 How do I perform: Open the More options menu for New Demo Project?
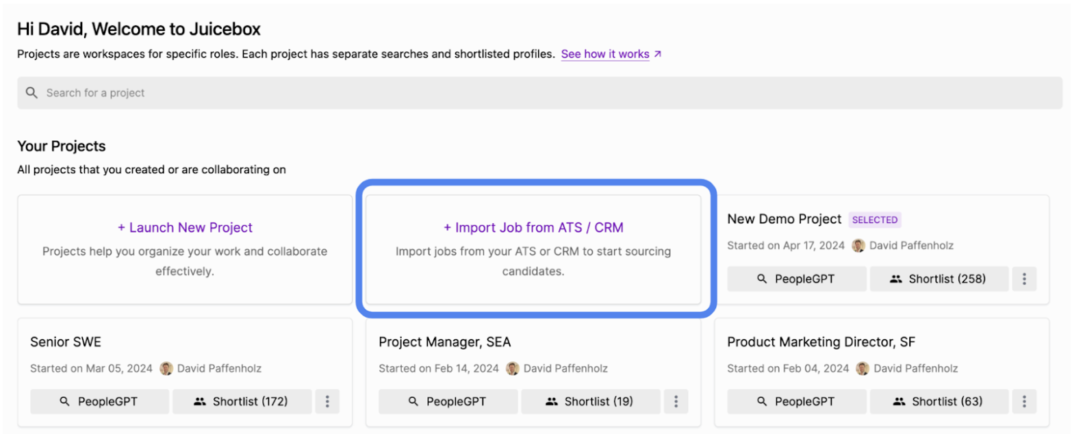pyautogui.click(x=1024, y=279)
